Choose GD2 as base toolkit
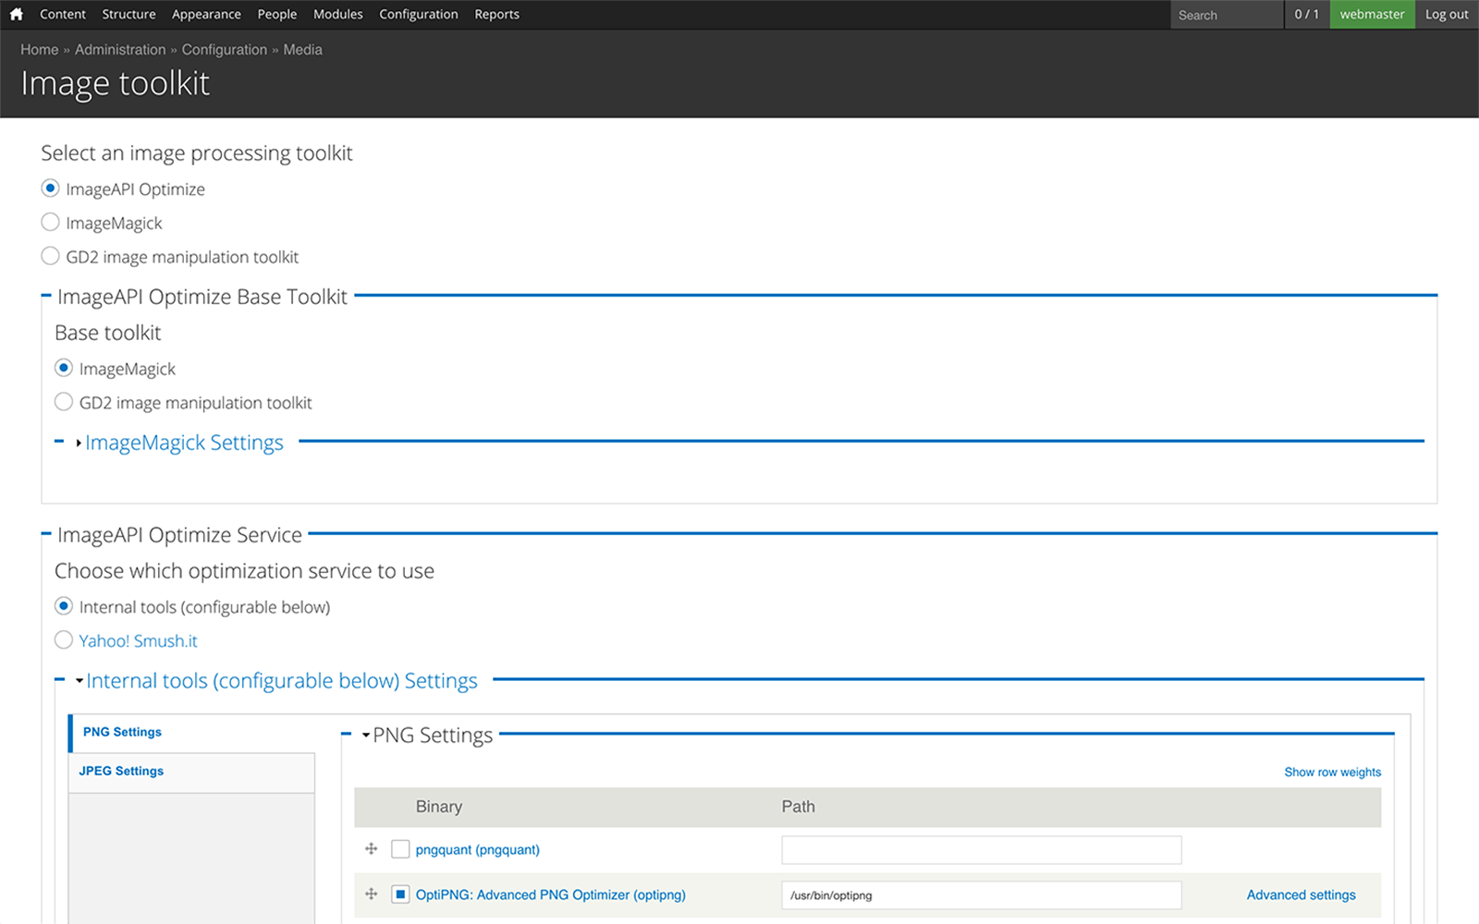Viewport: 1479px width, 924px height. point(64,402)
